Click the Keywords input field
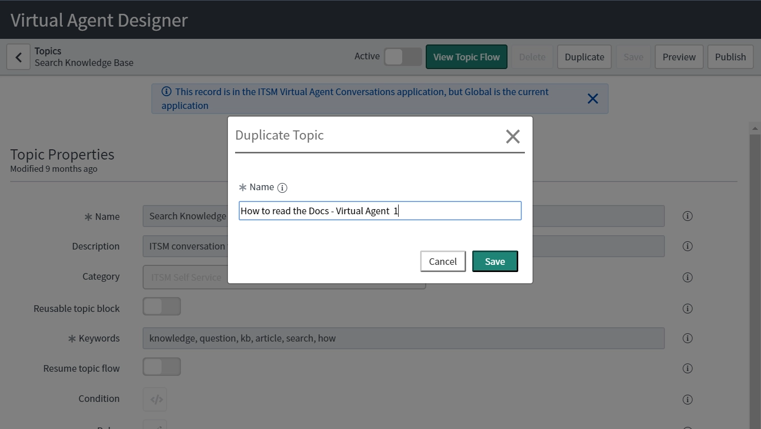761x429 pixels. tap(403, 338)
